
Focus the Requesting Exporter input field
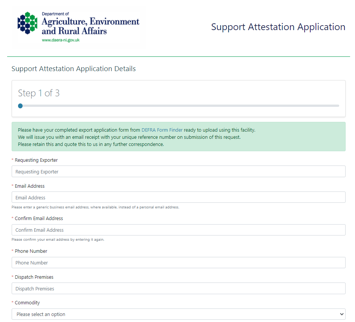coord(178,172)
